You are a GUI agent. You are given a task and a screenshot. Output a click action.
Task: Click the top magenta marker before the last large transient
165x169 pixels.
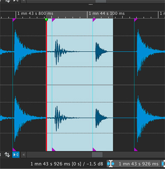point(136,20)
